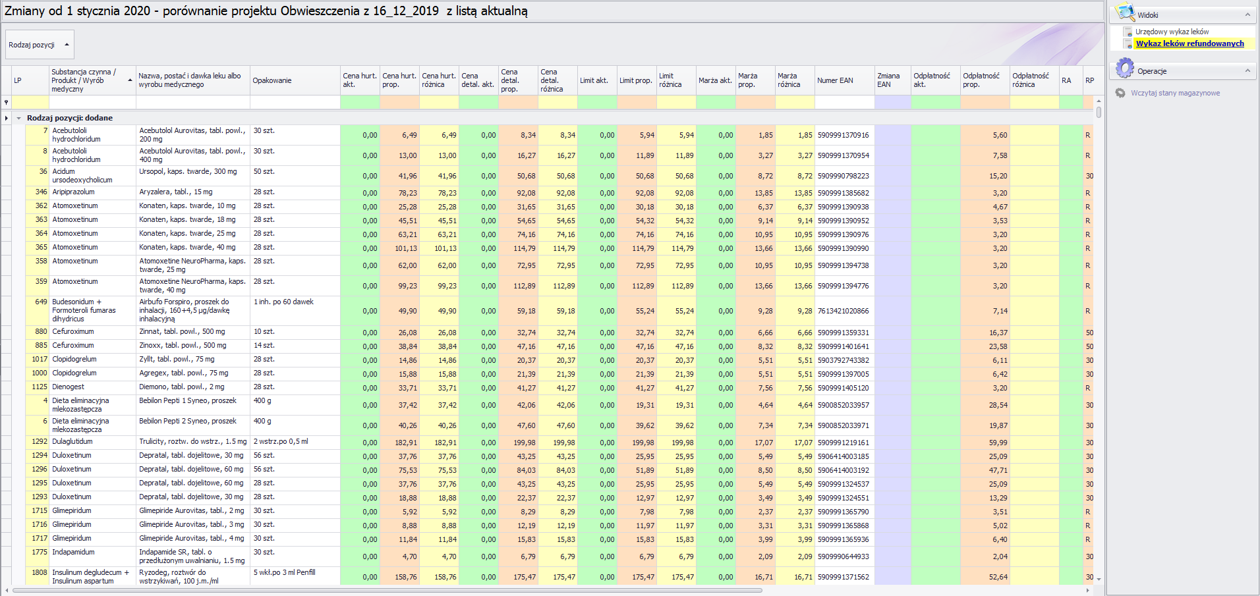Click the Operacje gear icon

(x=1124, y=68)
